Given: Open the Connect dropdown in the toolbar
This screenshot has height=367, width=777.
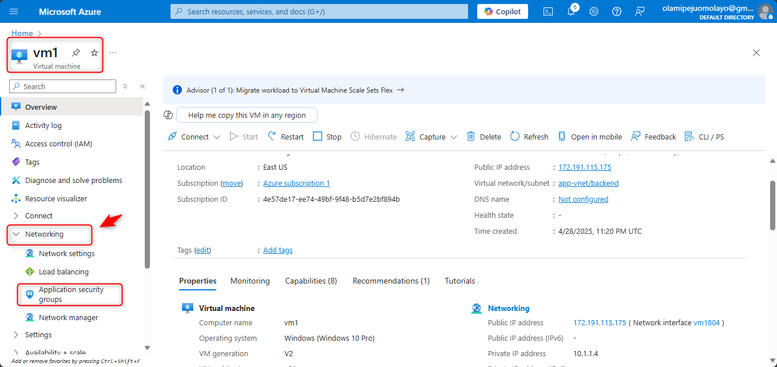Looking at the screenshot, I should click(194, 137).
